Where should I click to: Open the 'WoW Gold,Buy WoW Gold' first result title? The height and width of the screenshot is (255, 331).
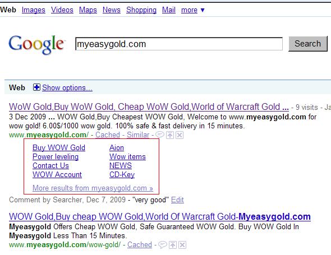pyautogui.click(x=149, y=106)
